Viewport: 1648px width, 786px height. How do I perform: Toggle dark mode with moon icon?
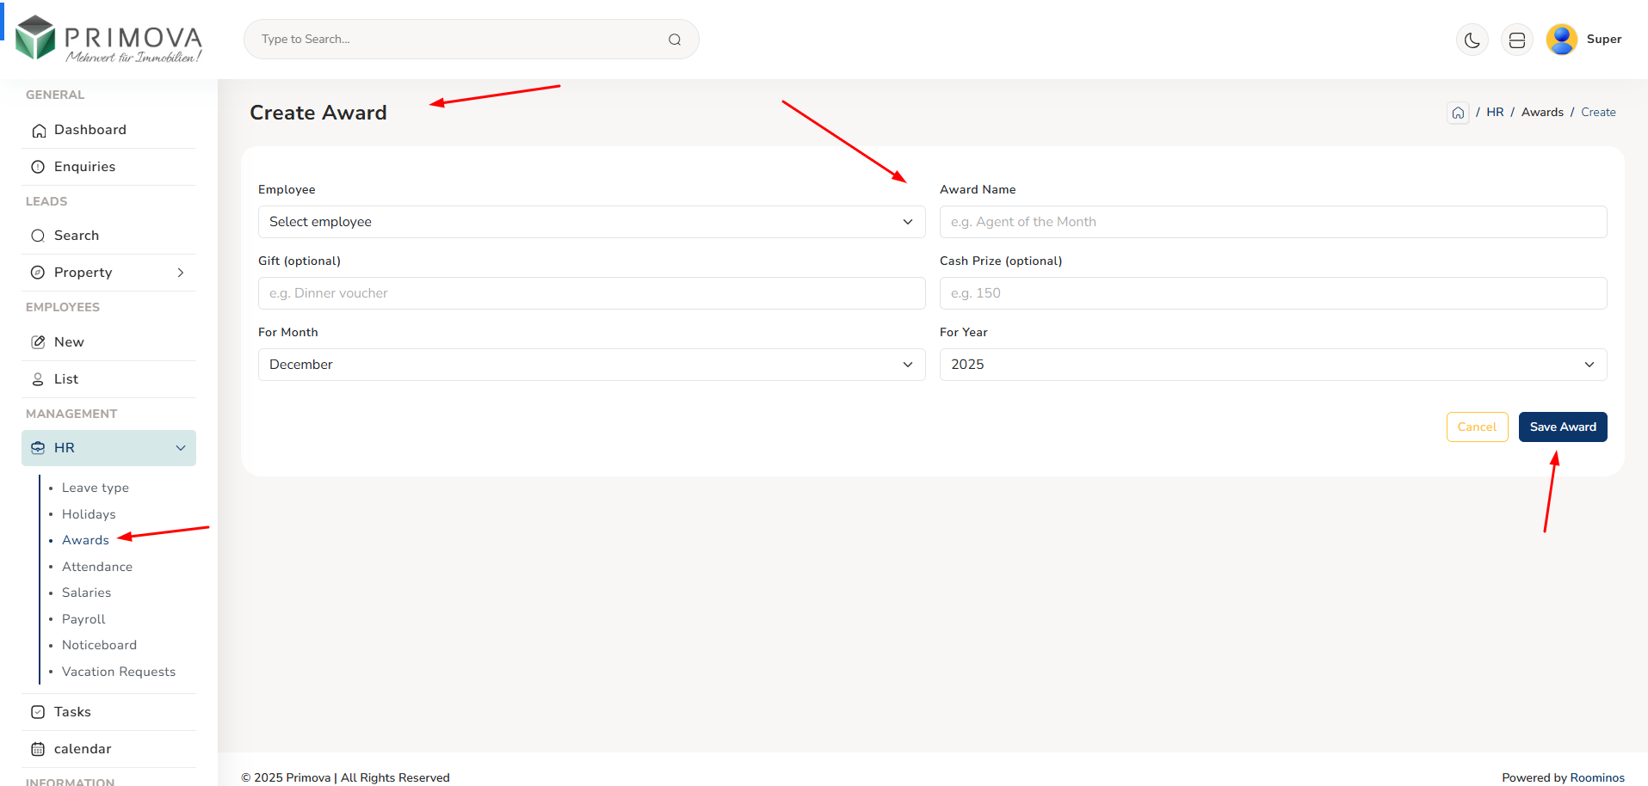1472,40
